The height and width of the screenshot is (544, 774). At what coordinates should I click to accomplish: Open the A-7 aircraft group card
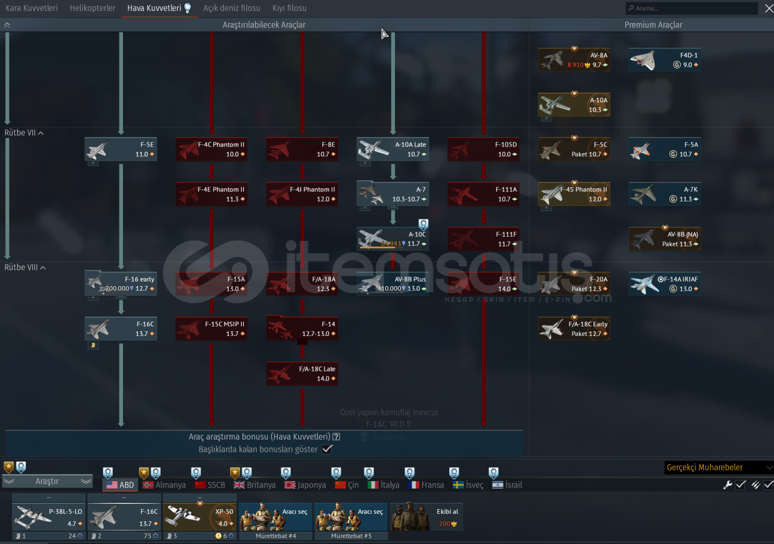[x=393, y=194]
